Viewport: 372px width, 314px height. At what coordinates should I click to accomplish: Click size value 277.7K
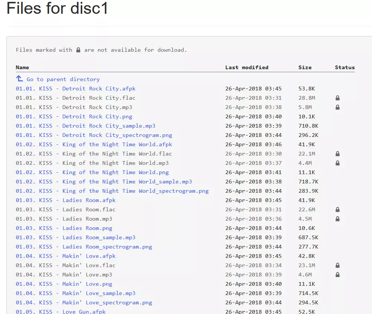(308, 247)
